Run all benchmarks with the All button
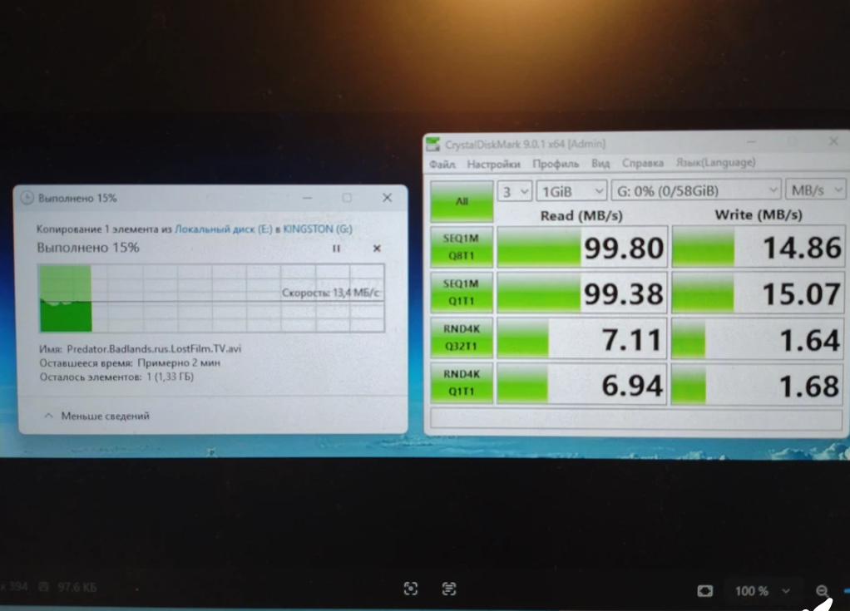The width and height of the screenshot is (850, 611). [x=462, y=200]
